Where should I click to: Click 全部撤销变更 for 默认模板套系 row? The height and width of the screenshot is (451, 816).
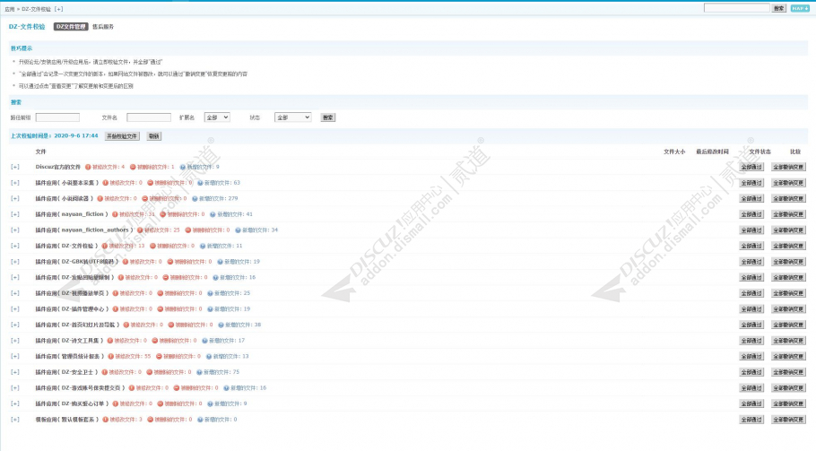pos(789,420)
